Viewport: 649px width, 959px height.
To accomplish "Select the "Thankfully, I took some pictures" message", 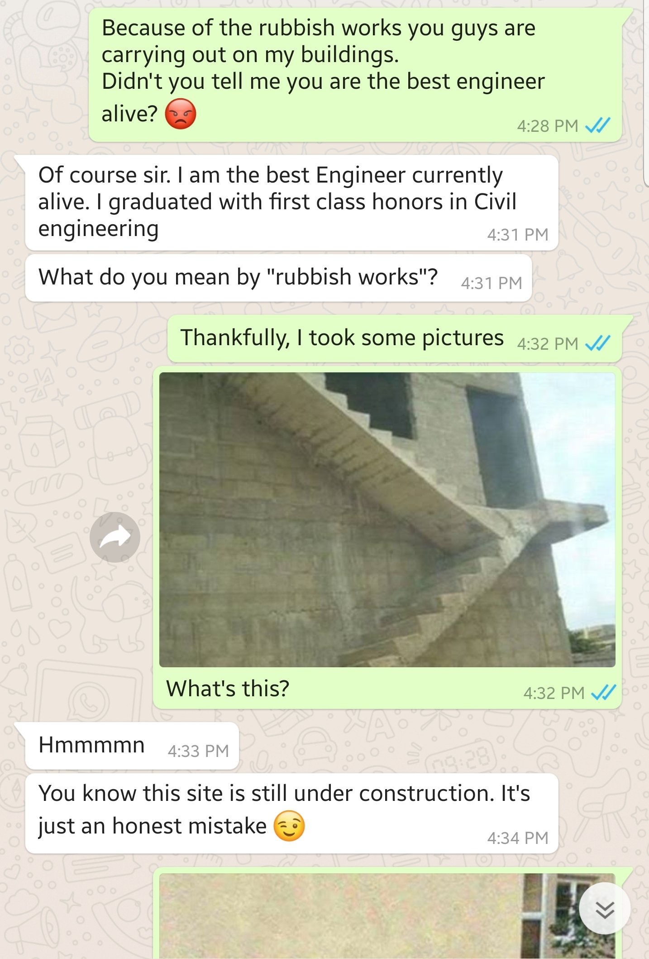I will click(x=394, y=338).
